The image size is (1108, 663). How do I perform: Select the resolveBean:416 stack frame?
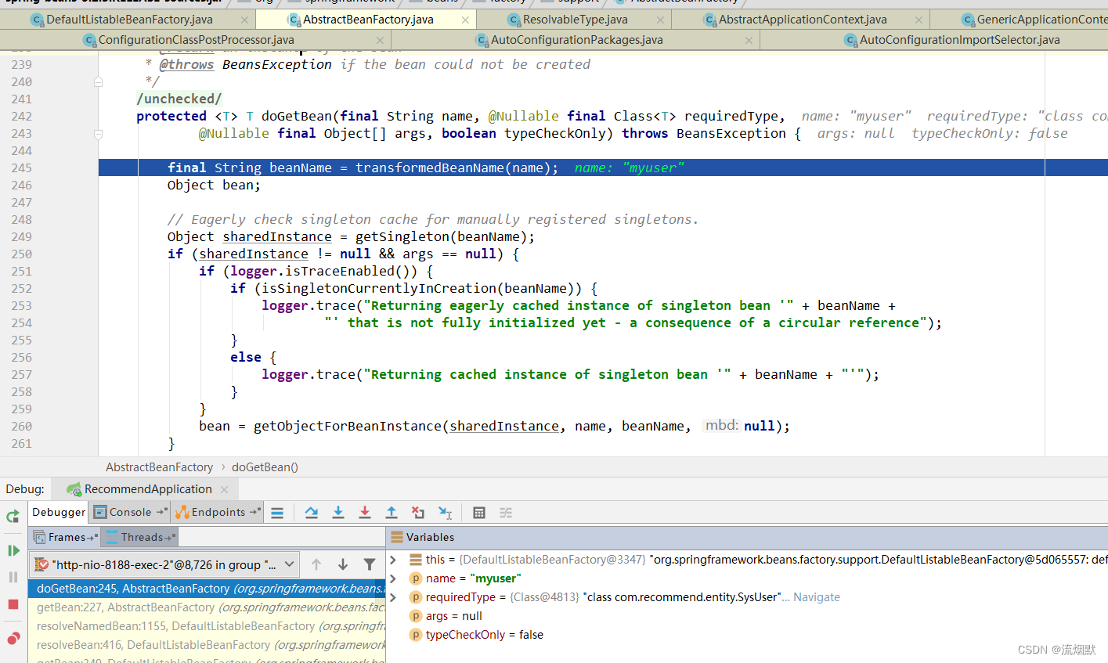pyautogui.click(x=207, y=645)
